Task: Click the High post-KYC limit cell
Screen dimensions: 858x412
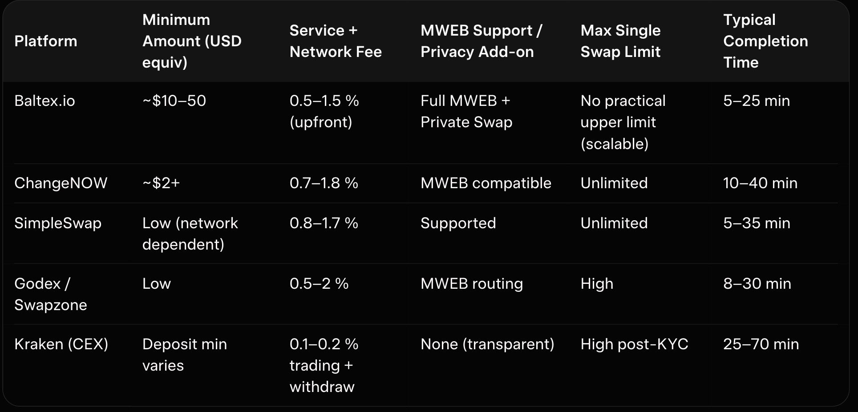Action: [x=634, y=344]
